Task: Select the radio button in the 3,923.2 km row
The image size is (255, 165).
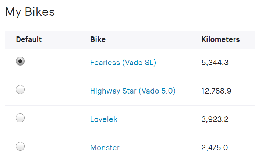Action: click(x=20, y=118)
